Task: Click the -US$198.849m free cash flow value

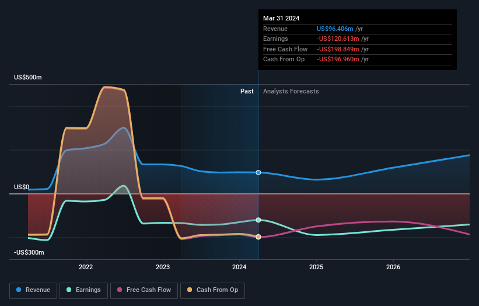Action: (338, 49)
